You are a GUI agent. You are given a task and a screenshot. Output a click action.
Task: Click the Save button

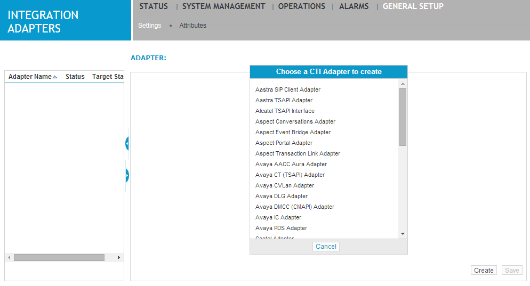[512, 270]
